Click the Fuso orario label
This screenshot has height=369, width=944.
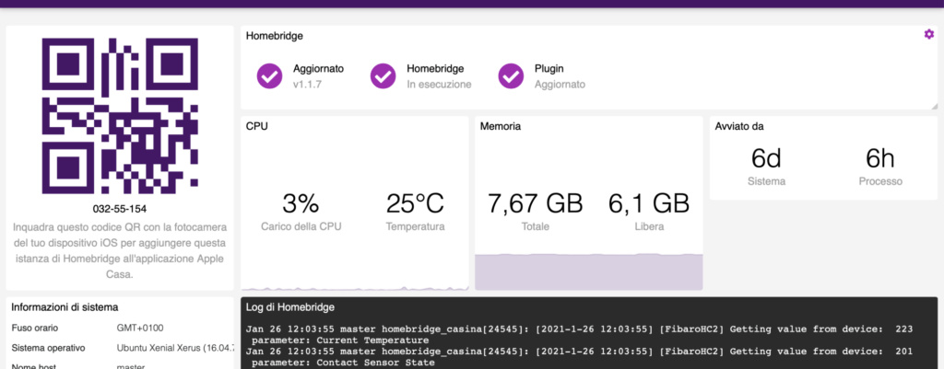tap(35, 329)
